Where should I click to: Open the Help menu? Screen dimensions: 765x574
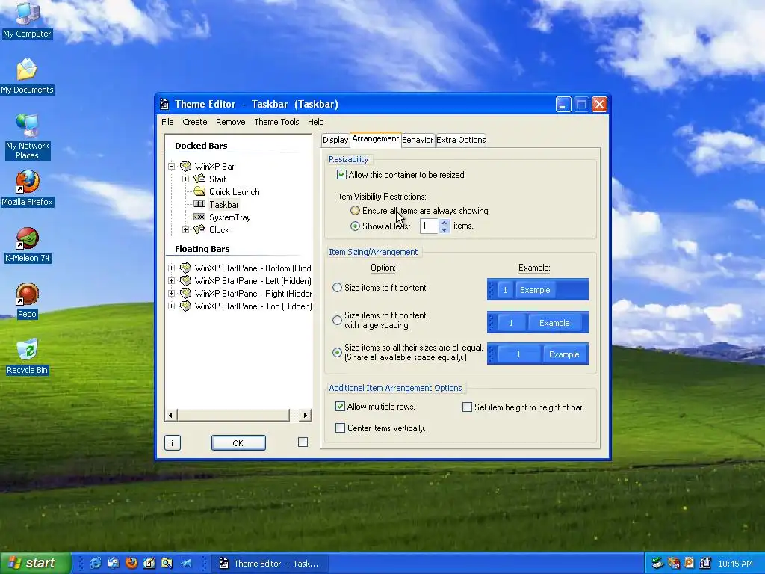click(316, 122)
